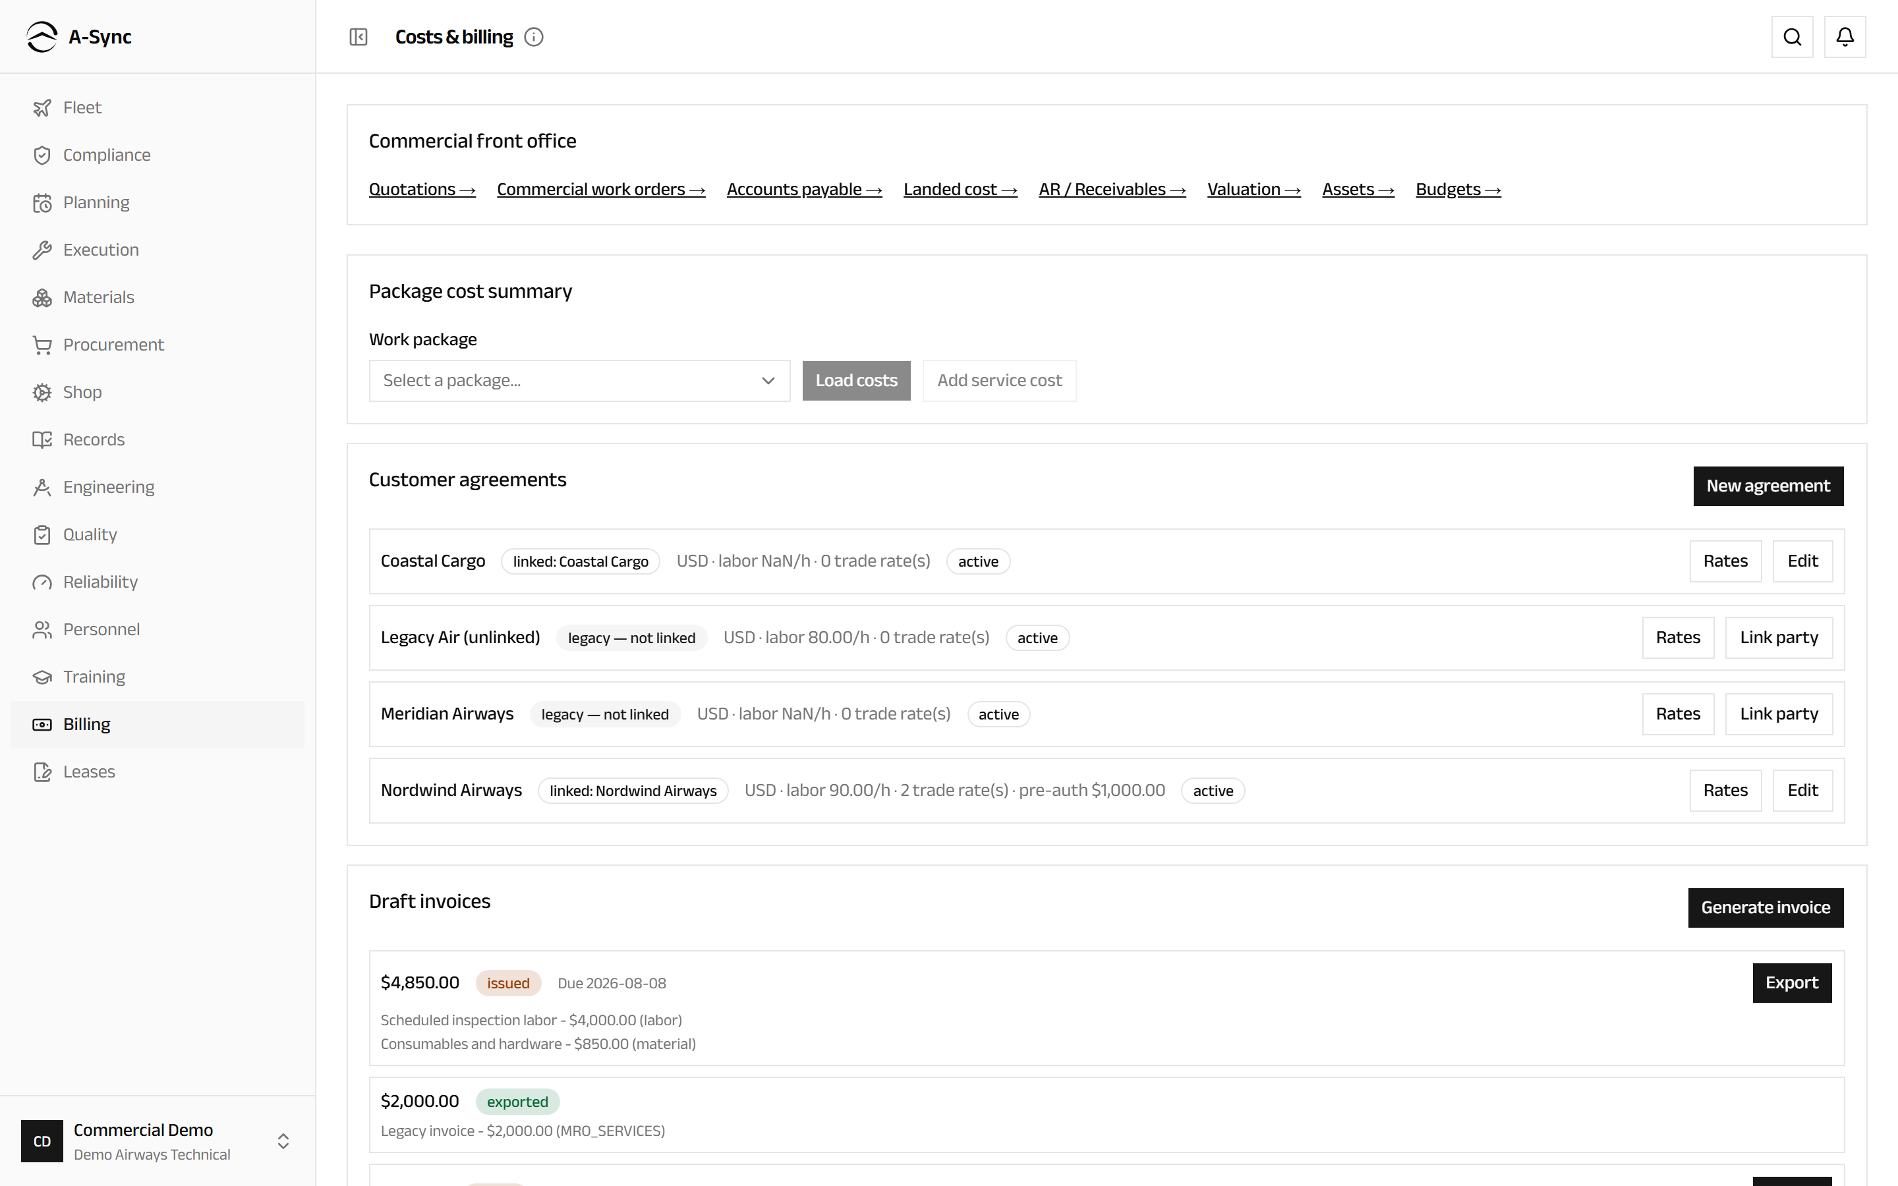
Task: Export the $4,850.00 issued invoice
Action: click(1791, 983)
